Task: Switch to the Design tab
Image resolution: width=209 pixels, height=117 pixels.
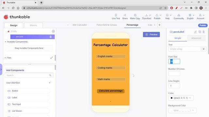Action: pyautogui.click(x=14, y=25)
